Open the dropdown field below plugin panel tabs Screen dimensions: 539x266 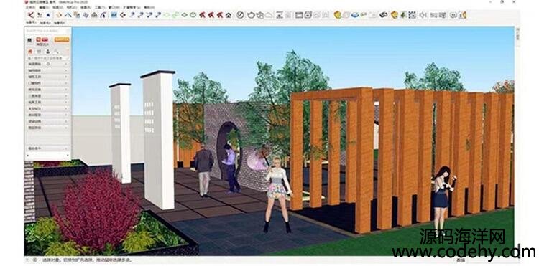tap(47, 58)
